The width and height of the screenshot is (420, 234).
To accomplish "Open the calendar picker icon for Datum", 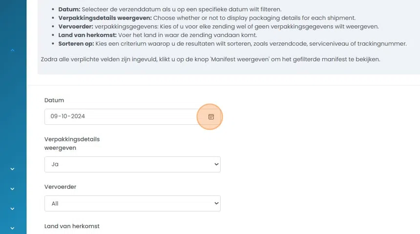I will pyautogui.click(x=211, y=117).
